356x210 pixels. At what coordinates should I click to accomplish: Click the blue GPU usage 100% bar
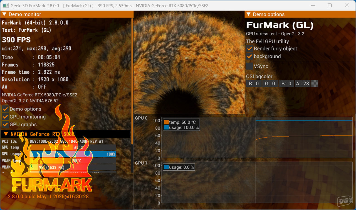click(83, 154)
